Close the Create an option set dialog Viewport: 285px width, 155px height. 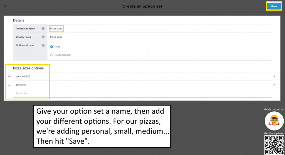point(6,6)
